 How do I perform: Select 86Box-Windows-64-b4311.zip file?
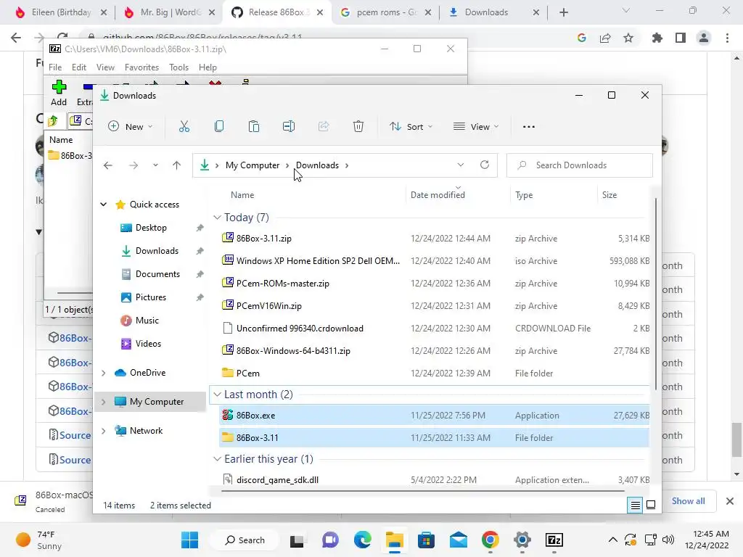tap(434, 351)
